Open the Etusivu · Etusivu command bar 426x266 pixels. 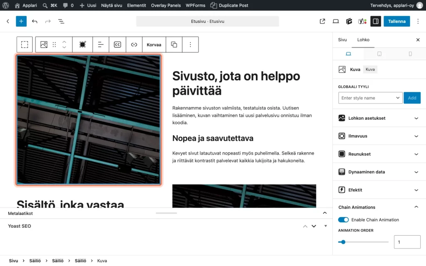(x=208, y=21)
